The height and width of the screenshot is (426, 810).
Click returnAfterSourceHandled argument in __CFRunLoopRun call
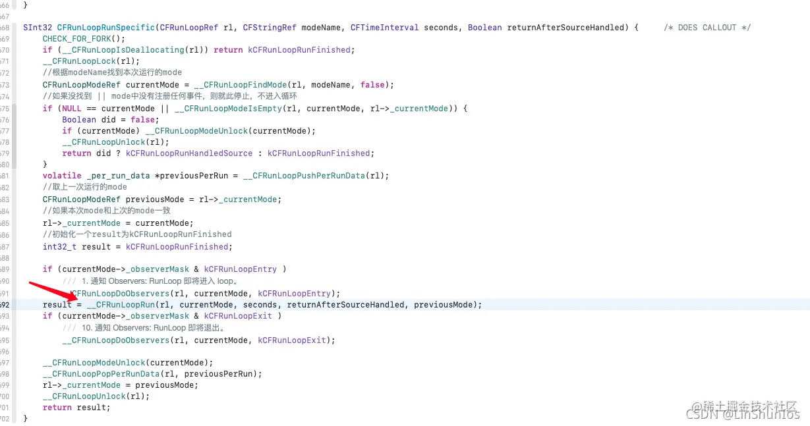(345, 305)
